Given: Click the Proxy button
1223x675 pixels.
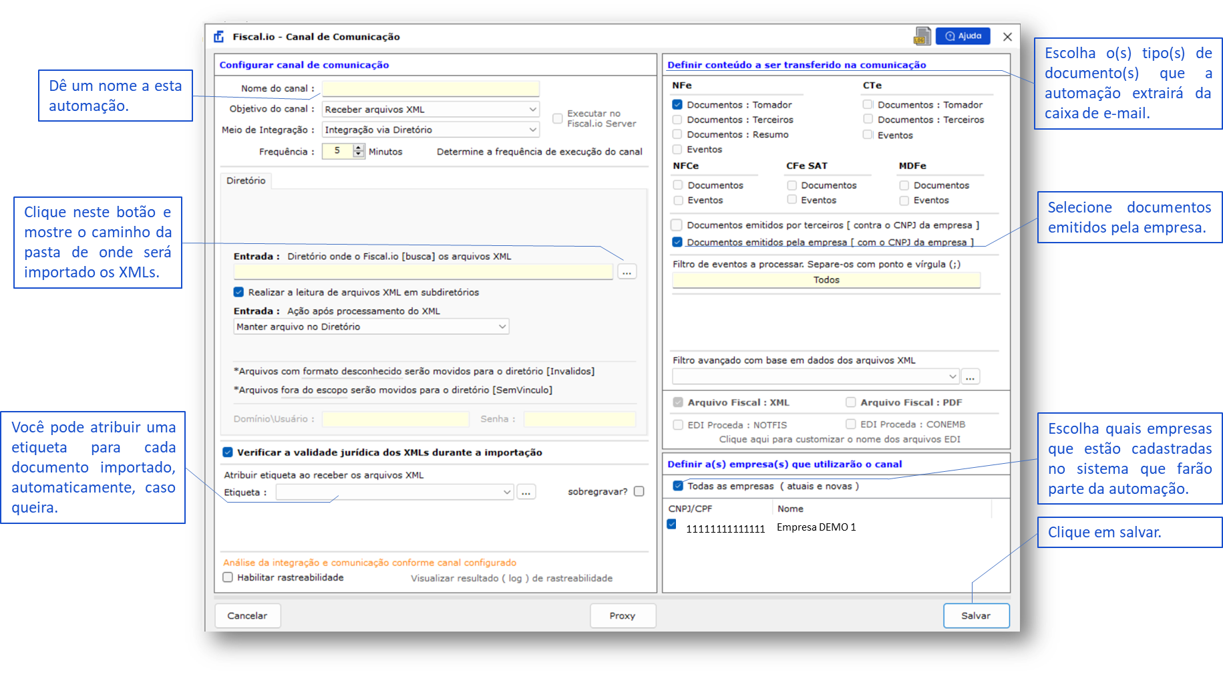Looking at the screenshot, I should click(623, 616).
